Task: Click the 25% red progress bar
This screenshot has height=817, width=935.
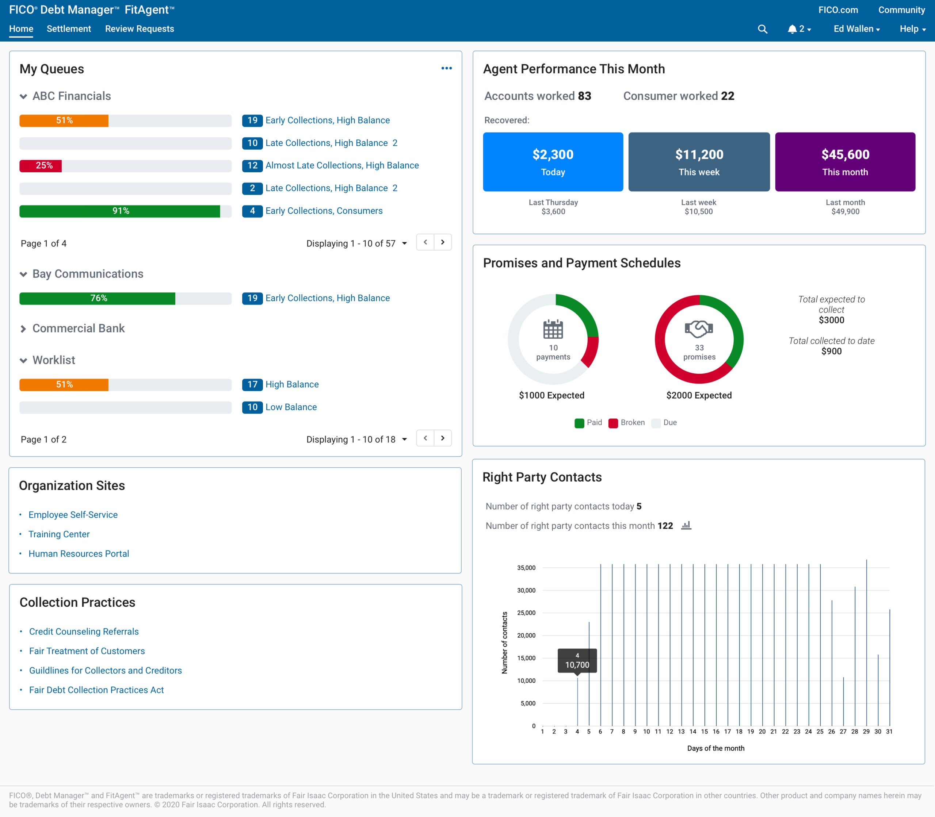Action: (41, 166)
